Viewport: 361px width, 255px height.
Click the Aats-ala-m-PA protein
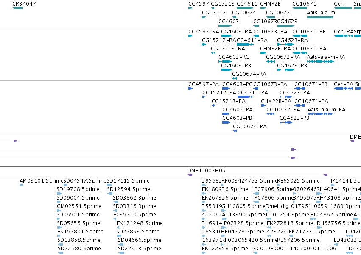320,114
